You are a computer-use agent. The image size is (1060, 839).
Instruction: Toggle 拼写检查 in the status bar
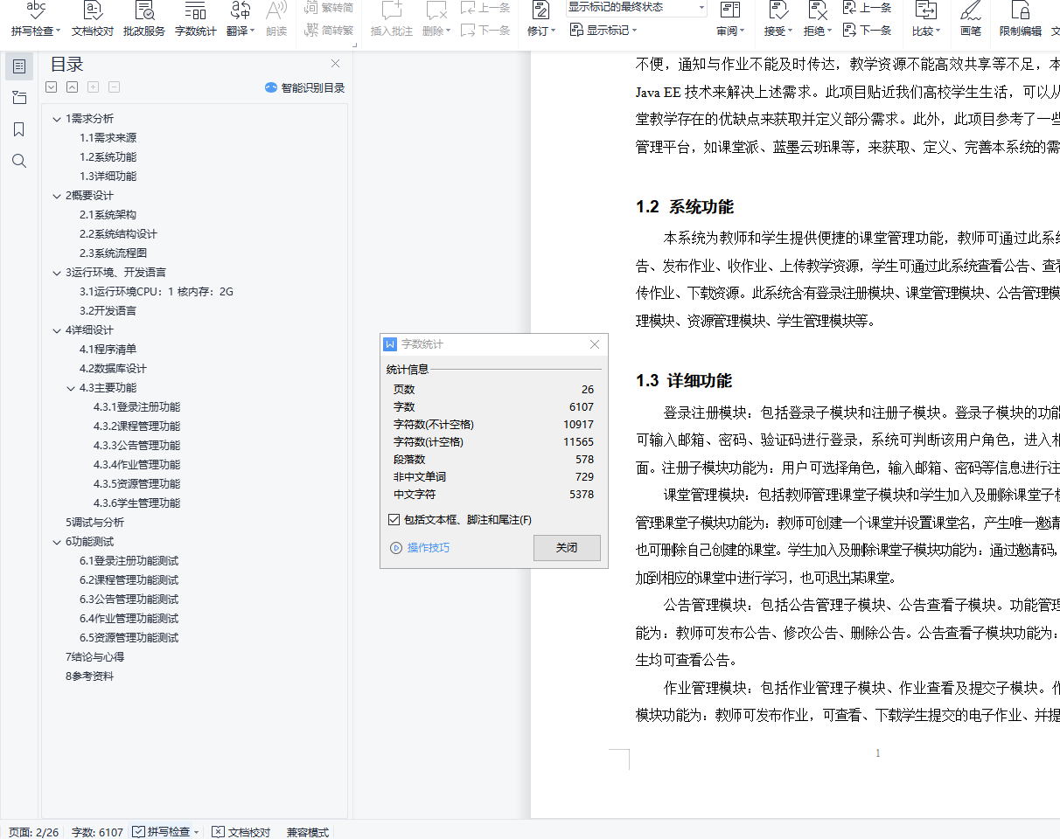click(x=161, y=832)
